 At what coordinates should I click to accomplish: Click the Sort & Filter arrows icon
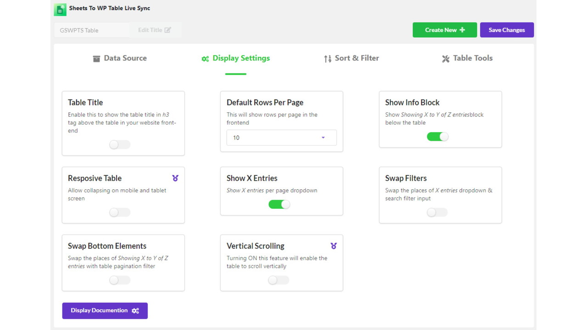[x=327, y=59]
